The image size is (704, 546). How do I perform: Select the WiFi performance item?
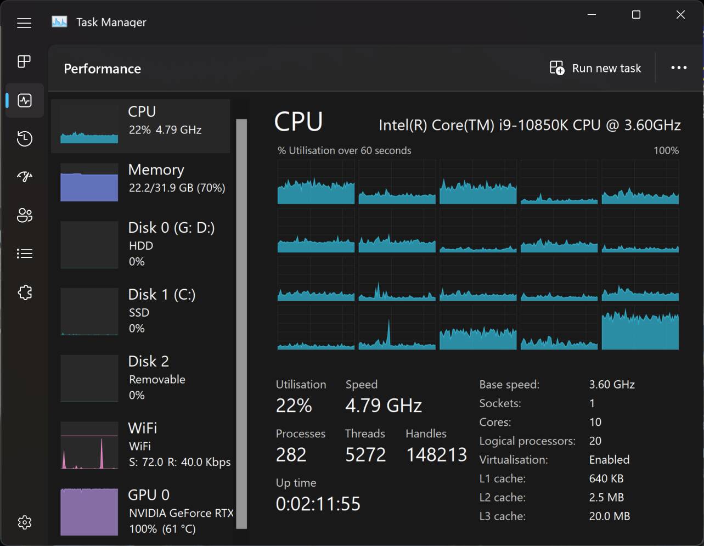[140, 445]
